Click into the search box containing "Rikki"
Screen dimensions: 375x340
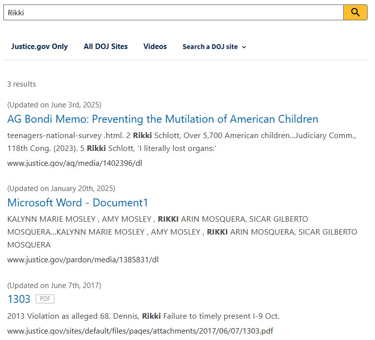(173, 12)
